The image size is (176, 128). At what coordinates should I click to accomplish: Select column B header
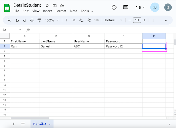(x=56, y=36)
